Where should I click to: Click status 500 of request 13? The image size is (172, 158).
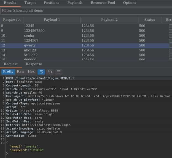click(142, 50)
